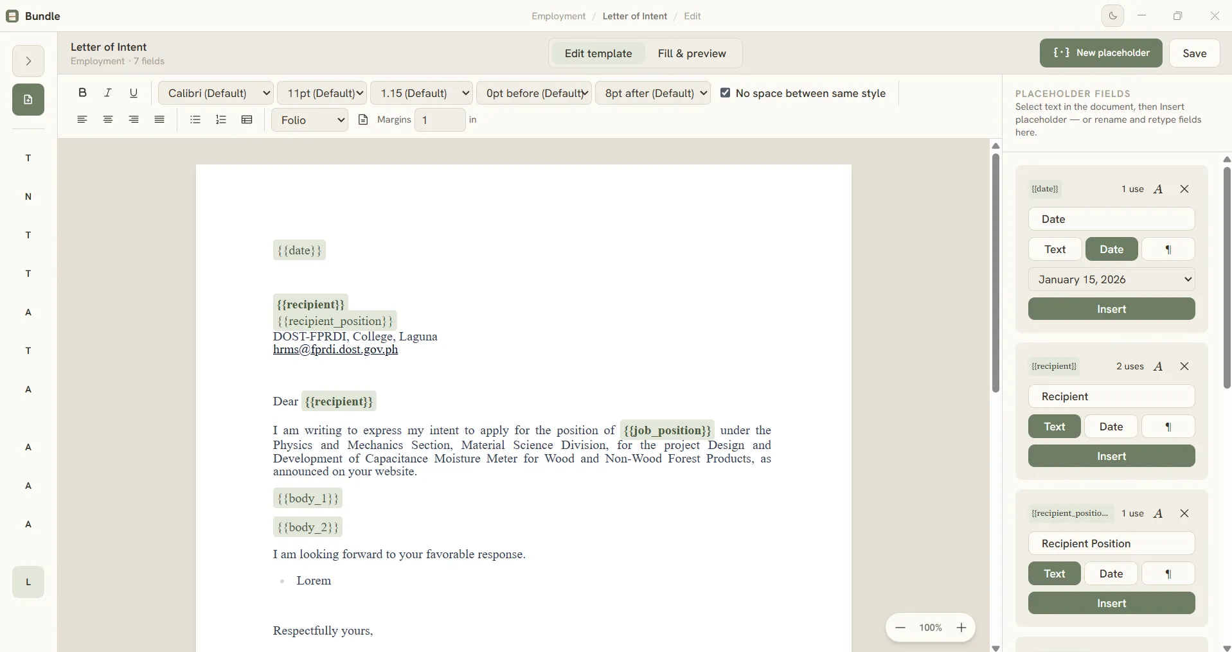Screen dimensions: 1232x652
Task: Insert a numbered list
Action: (x=221, y=119)
